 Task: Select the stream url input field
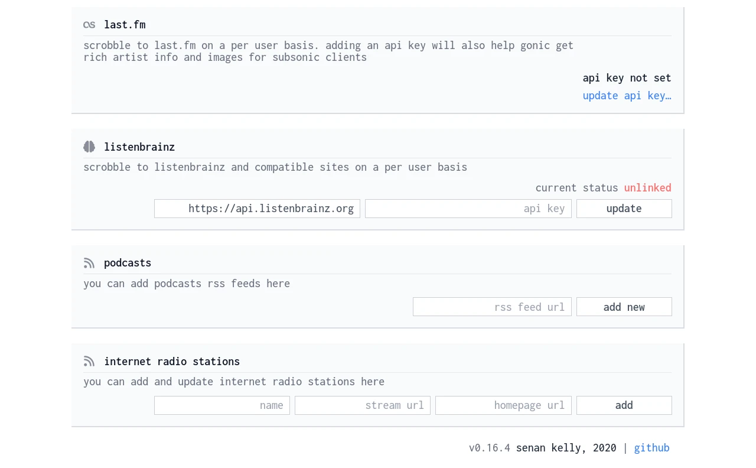click(362, 405)
